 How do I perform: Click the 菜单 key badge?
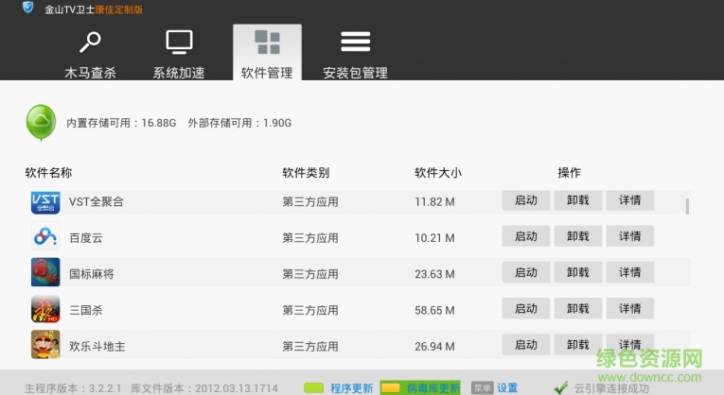point(482,388)
